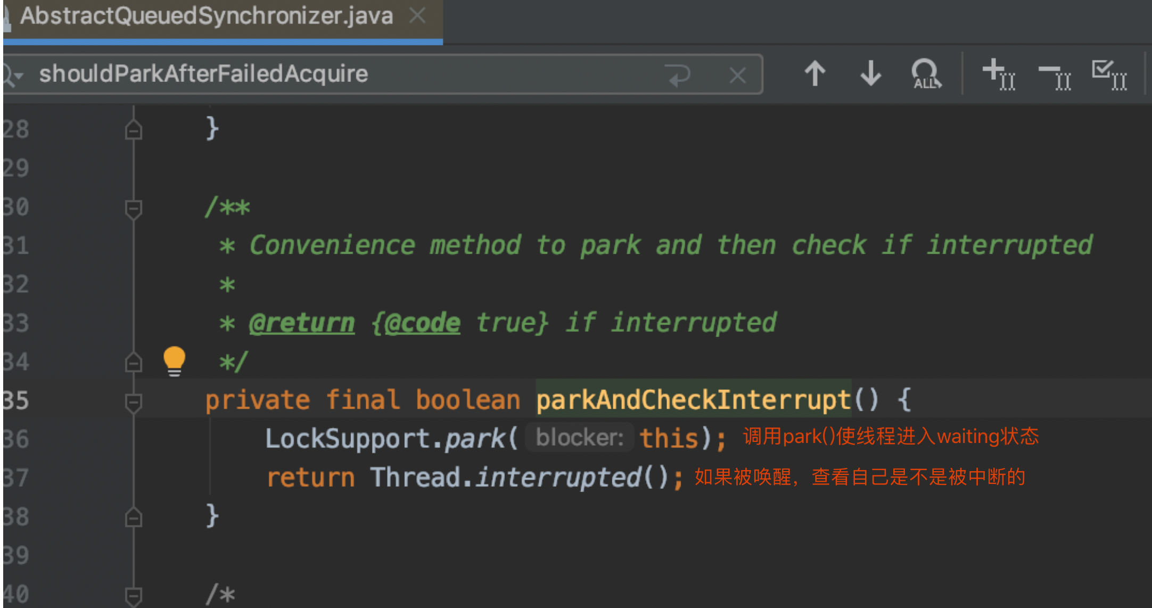Close the AbstractQueuedSynchronizer.java tab
The width and height of the screenshot is (1152, 608).
coord(418,16)
